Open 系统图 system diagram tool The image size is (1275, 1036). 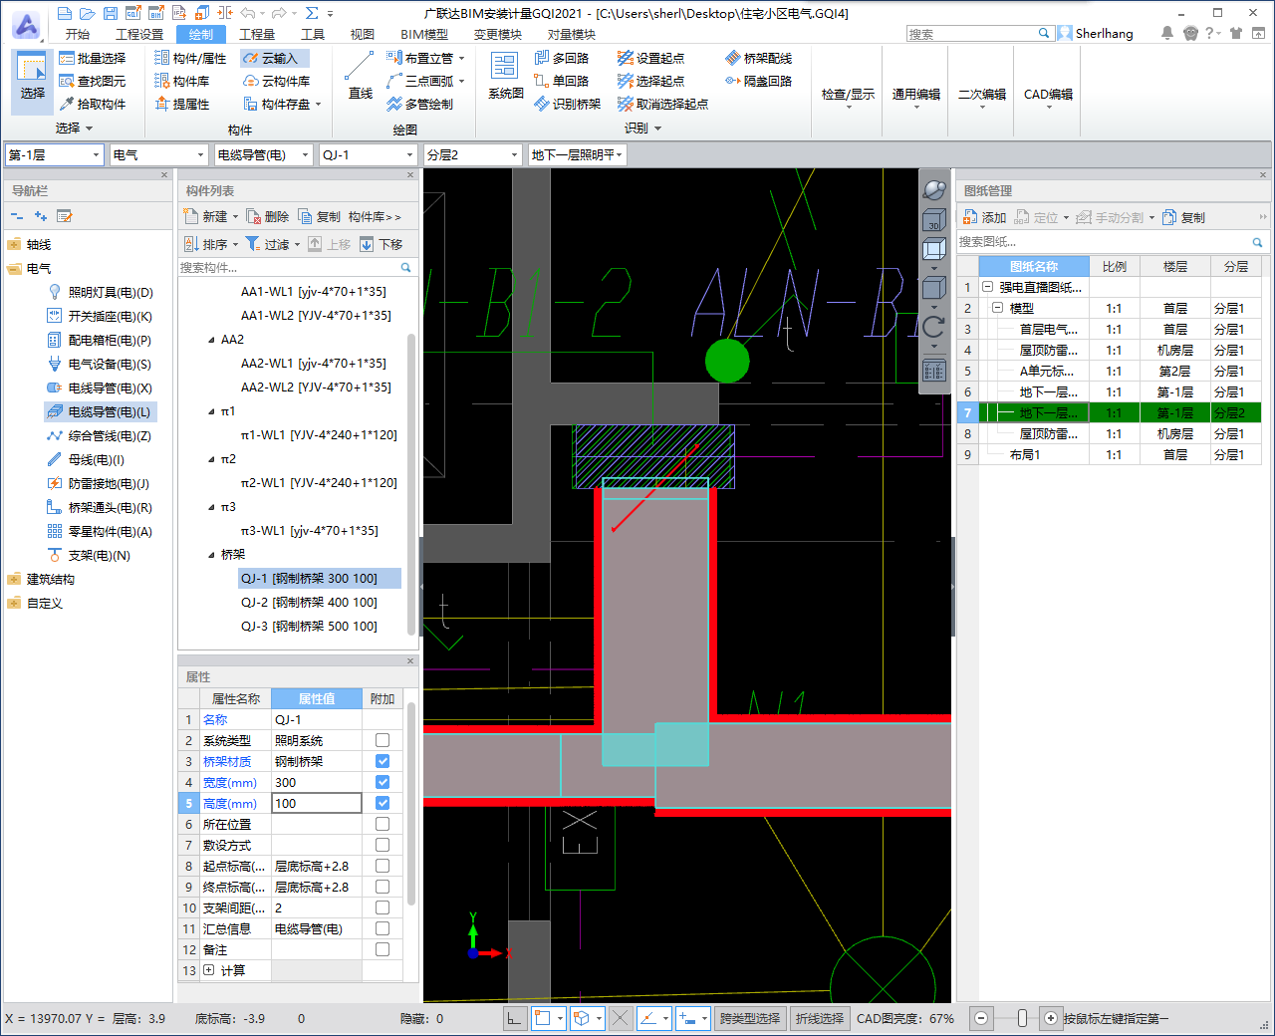(505, 77)
